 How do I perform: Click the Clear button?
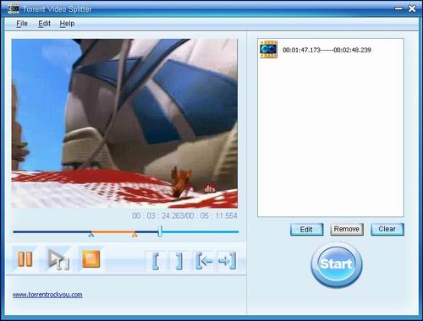387,229
